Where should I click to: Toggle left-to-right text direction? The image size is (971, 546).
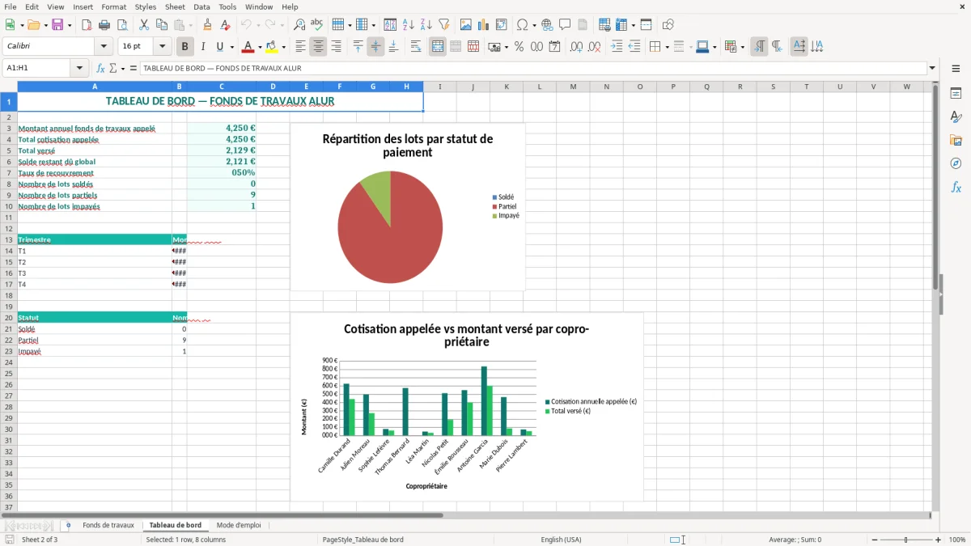pyautogui.click(x=759, y=47)
